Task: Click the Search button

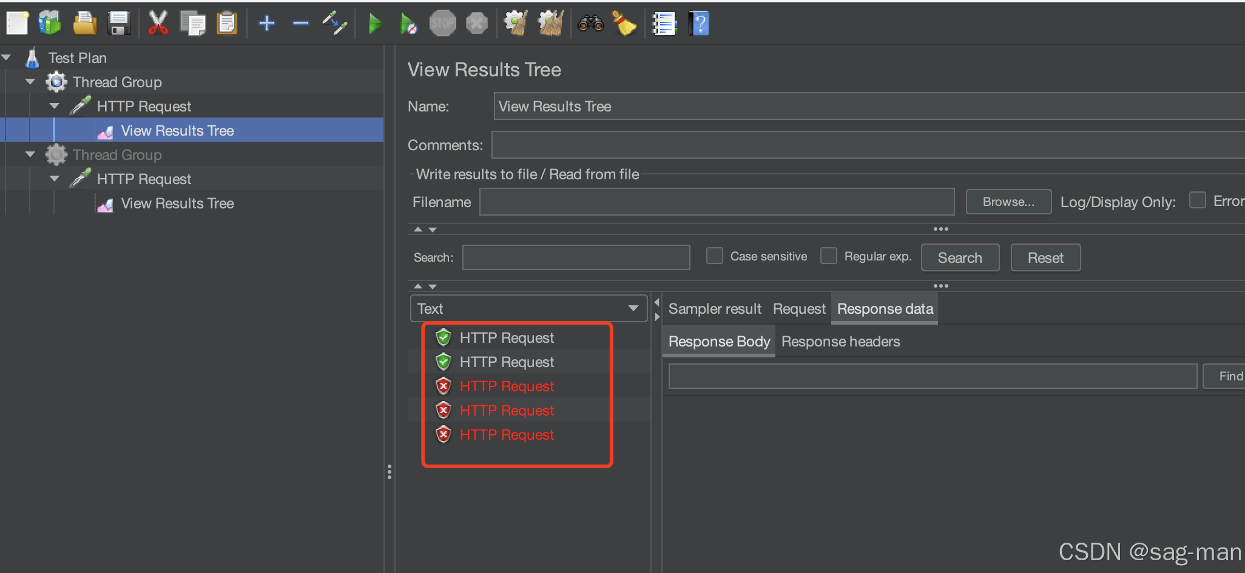Action: tap(960, 257)
